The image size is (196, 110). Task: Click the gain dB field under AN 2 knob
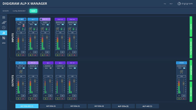tap(33, 33)
